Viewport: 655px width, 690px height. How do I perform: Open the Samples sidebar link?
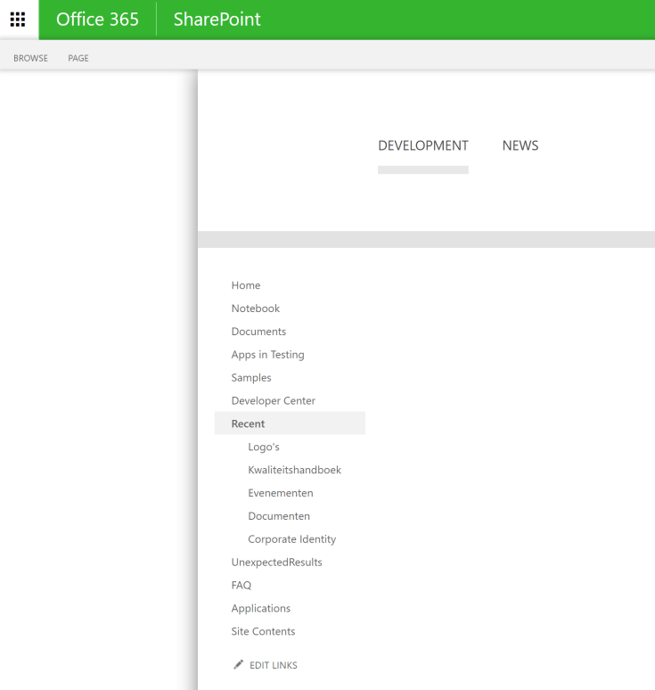pyautogui.click(x=251, y=378)
